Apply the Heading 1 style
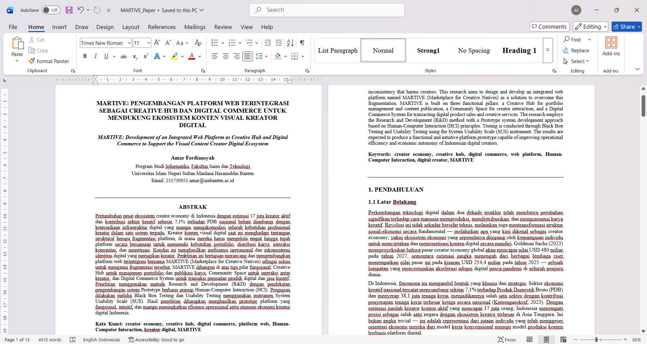 (x=519, y=50)
